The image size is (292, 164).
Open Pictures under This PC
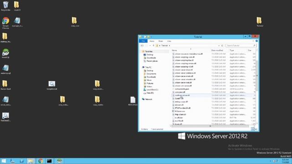pyautogui.click(x=148, y=83)
